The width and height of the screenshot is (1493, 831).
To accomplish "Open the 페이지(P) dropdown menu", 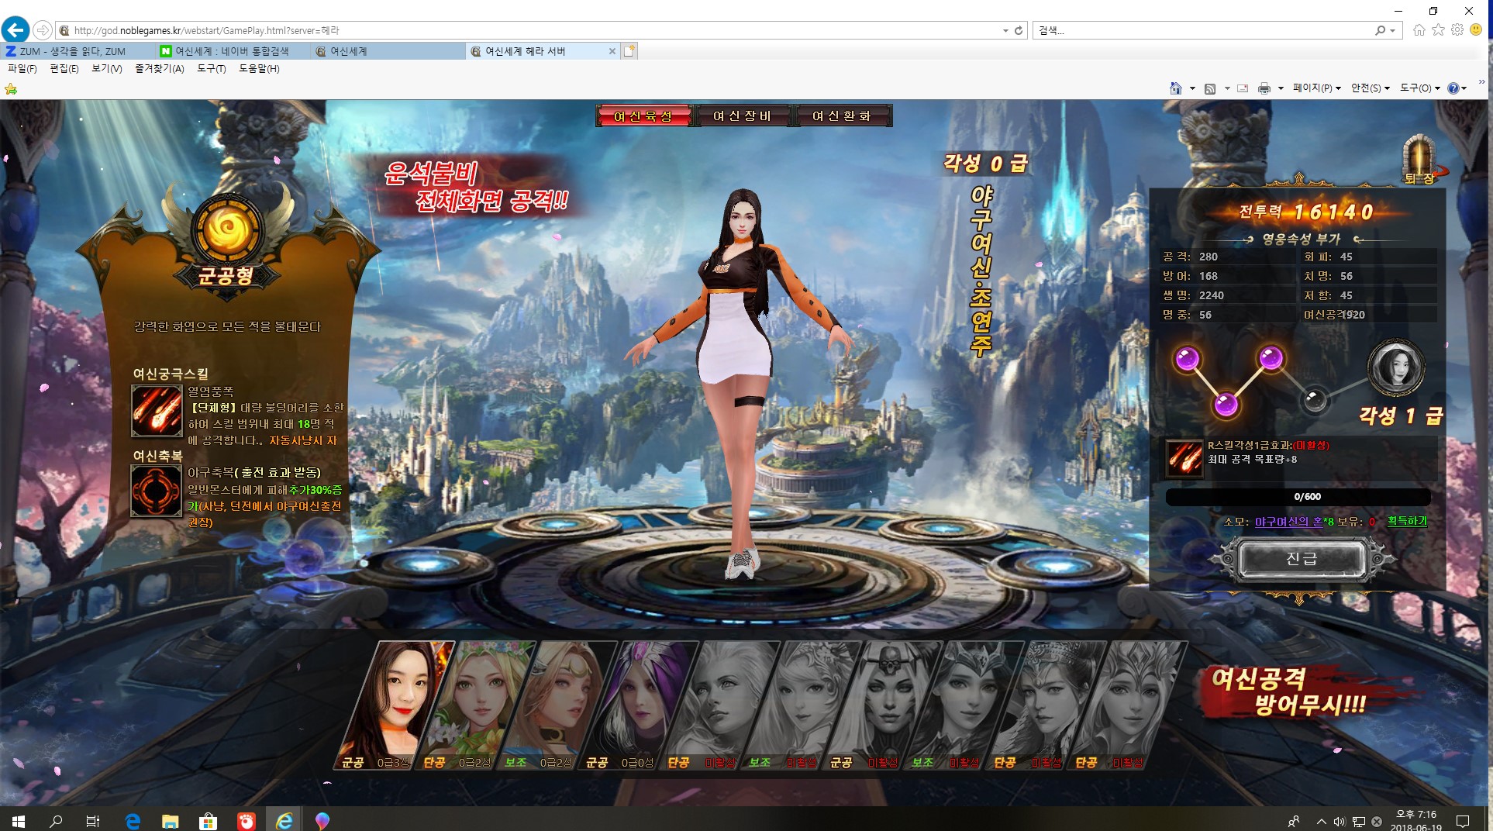I will point(1317,88).
